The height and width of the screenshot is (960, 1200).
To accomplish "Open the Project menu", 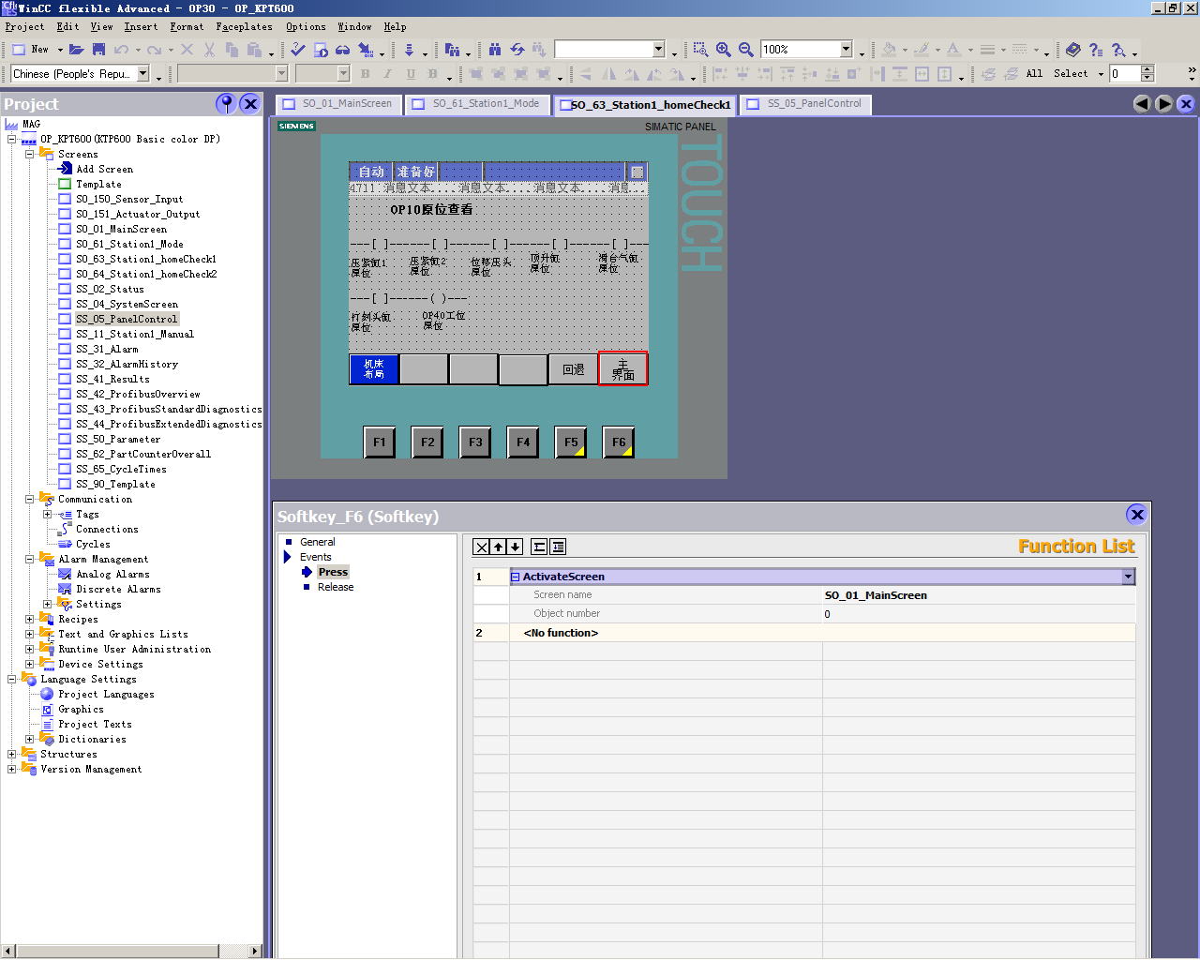I will click(24, 27).
